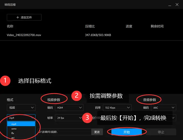Screen dimensions: 183x140
Task: Click the 添加文件 add file button
Action: pyautogui.click(x=24, y=17)
